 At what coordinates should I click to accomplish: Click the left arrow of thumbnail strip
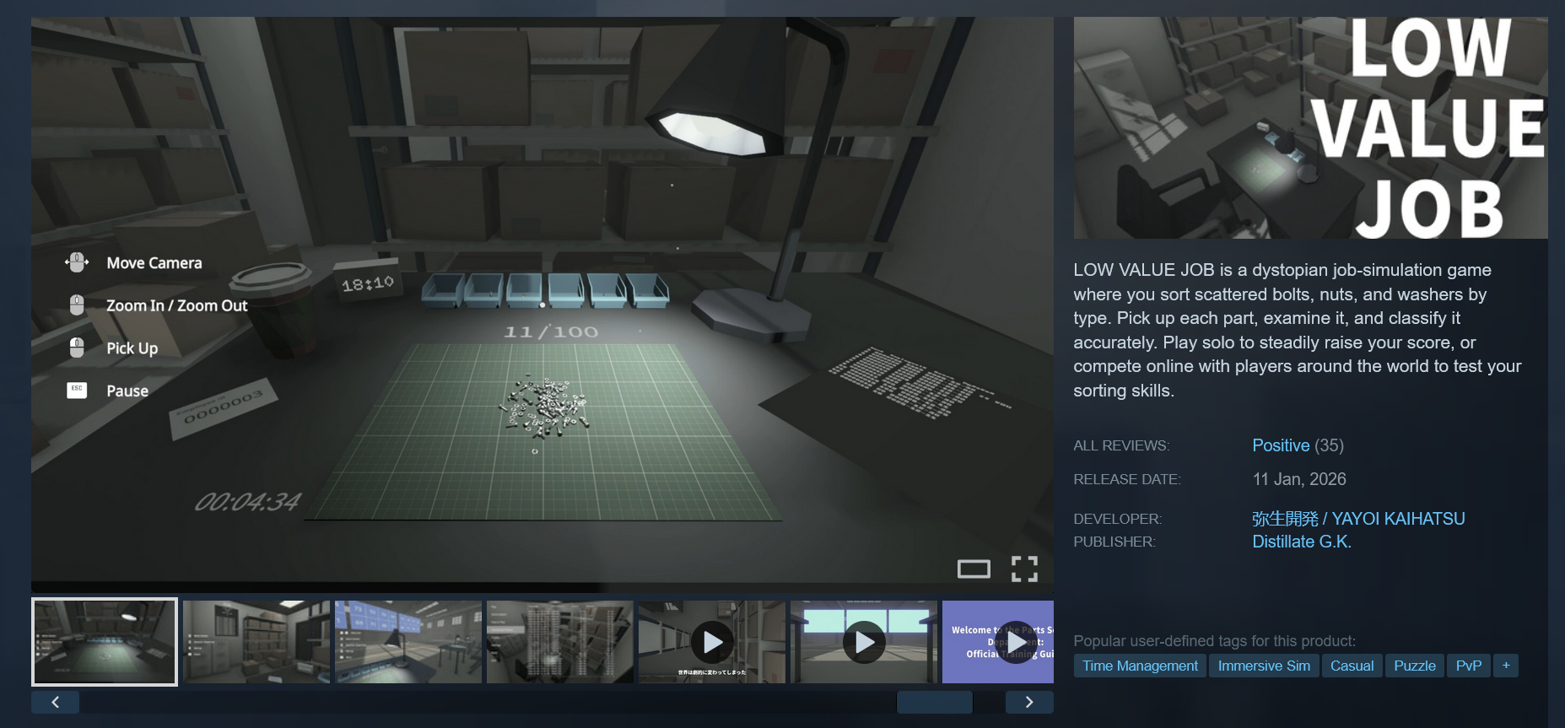(x=56, y=702)
